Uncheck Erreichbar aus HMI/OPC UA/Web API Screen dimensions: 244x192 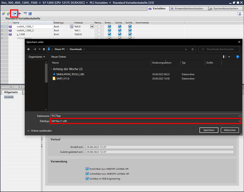coord(87,169)
